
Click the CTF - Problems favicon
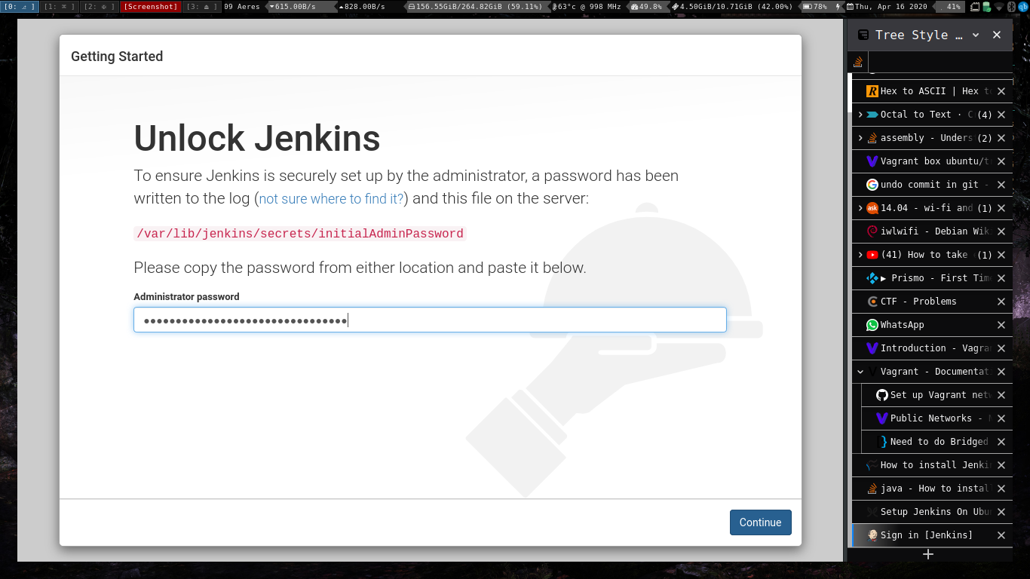click(872, 302)
